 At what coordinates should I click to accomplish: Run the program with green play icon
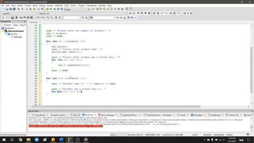[x=51, y=9]
